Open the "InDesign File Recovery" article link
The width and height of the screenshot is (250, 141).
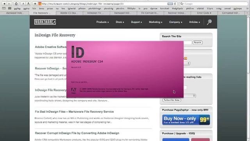(x=50, y=90)
